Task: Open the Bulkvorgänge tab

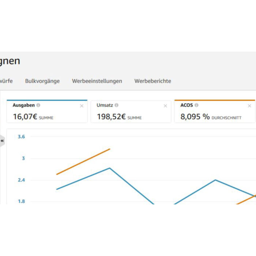Action: pyautogui.click(x=42, y=81)
